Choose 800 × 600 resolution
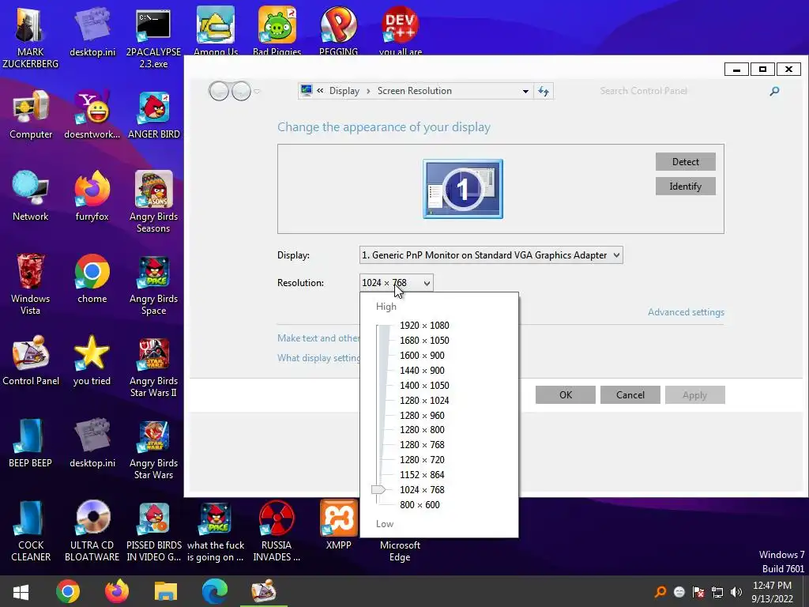The image size is (809, 607). point(420,505)
